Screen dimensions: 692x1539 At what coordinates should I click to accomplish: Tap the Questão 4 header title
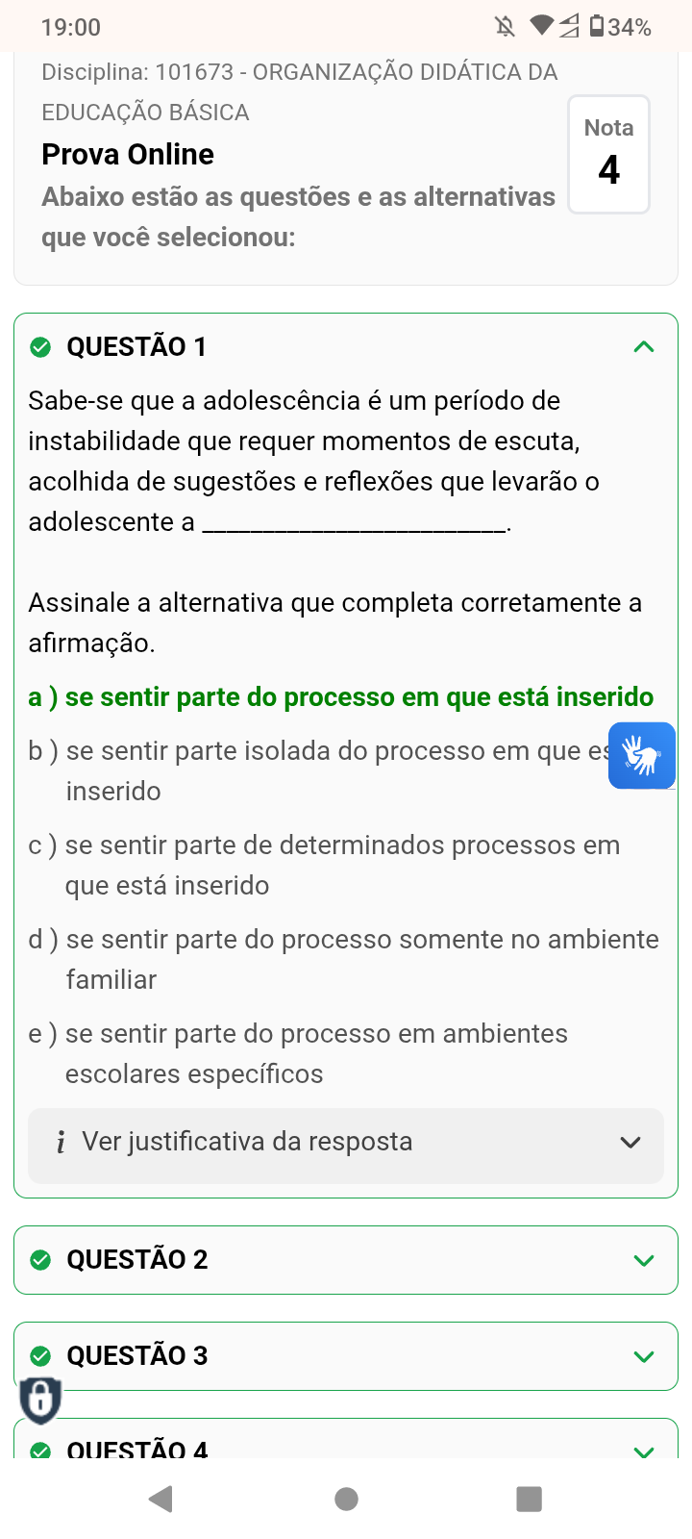pos(136,1449)
